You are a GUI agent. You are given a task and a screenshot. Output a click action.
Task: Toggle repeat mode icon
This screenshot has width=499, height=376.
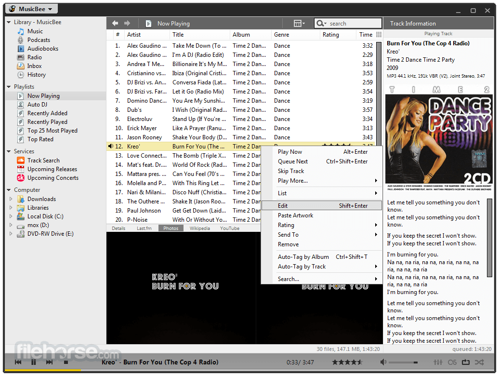coord(466,362)
